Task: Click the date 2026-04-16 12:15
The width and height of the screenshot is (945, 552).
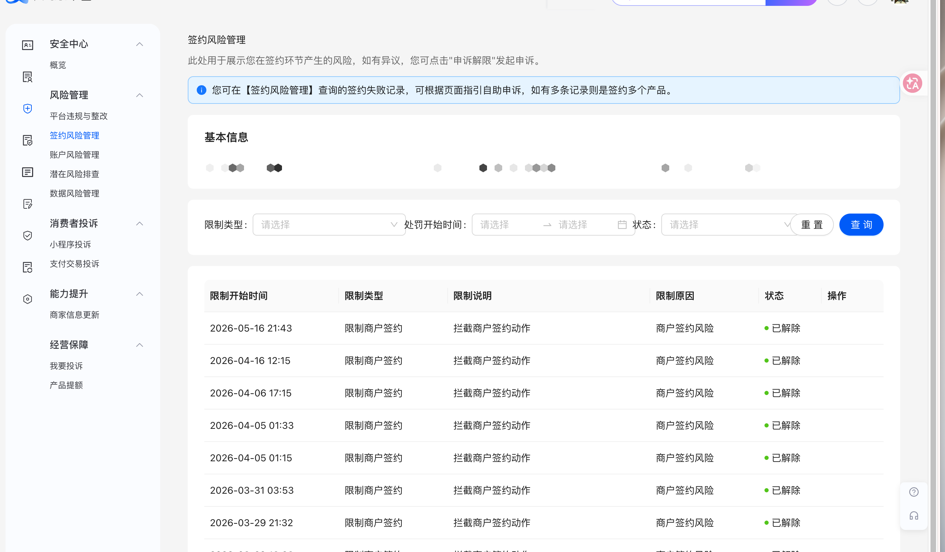Action: [250, 361]
